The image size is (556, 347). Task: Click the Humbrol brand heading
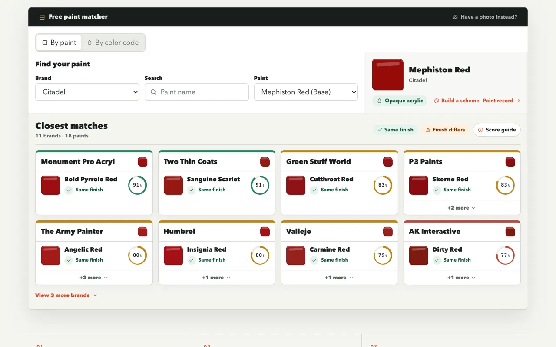(179, 232)
